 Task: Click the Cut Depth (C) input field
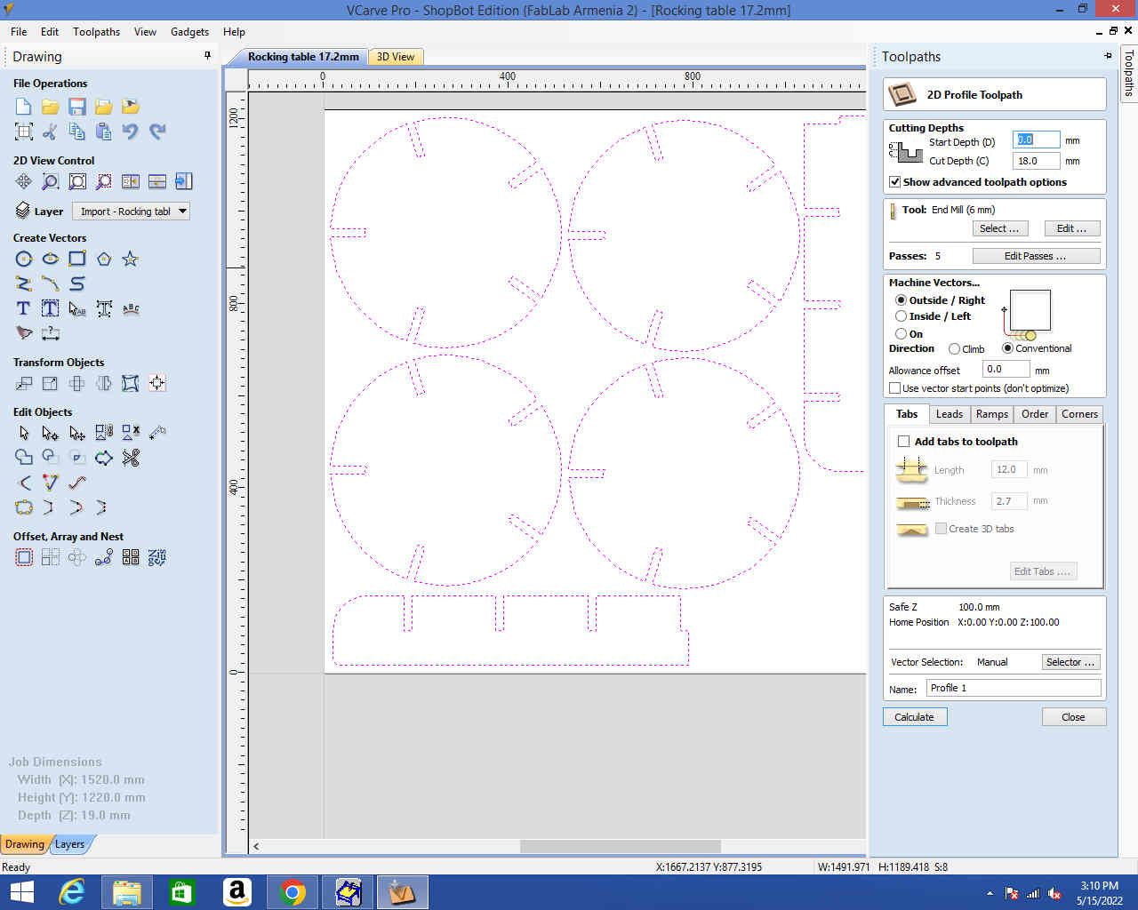pyautogui.click(x=1037, y=161)
